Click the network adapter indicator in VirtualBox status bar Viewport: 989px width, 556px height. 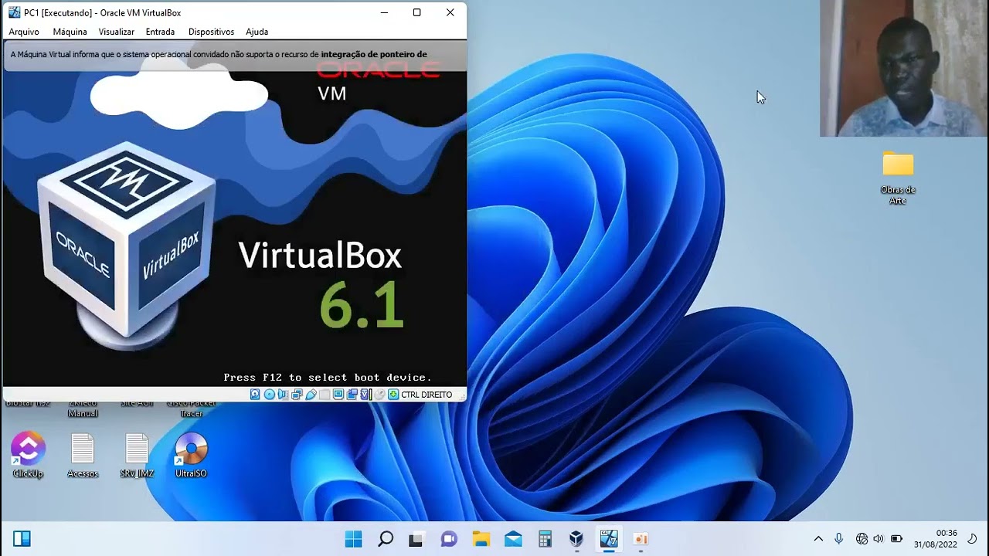[x=297, y=395]
